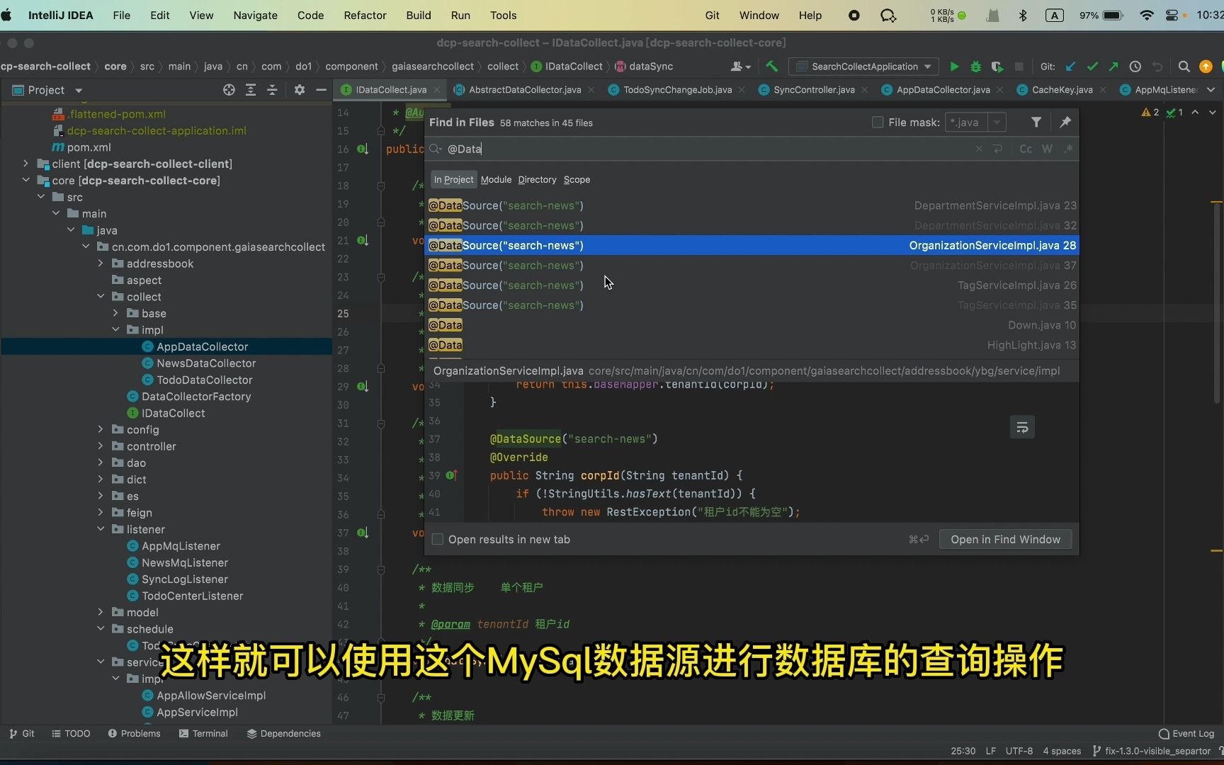Check Open results in new tab
The width and height of the screenshot is (1224, 765).
click(438, 539)
